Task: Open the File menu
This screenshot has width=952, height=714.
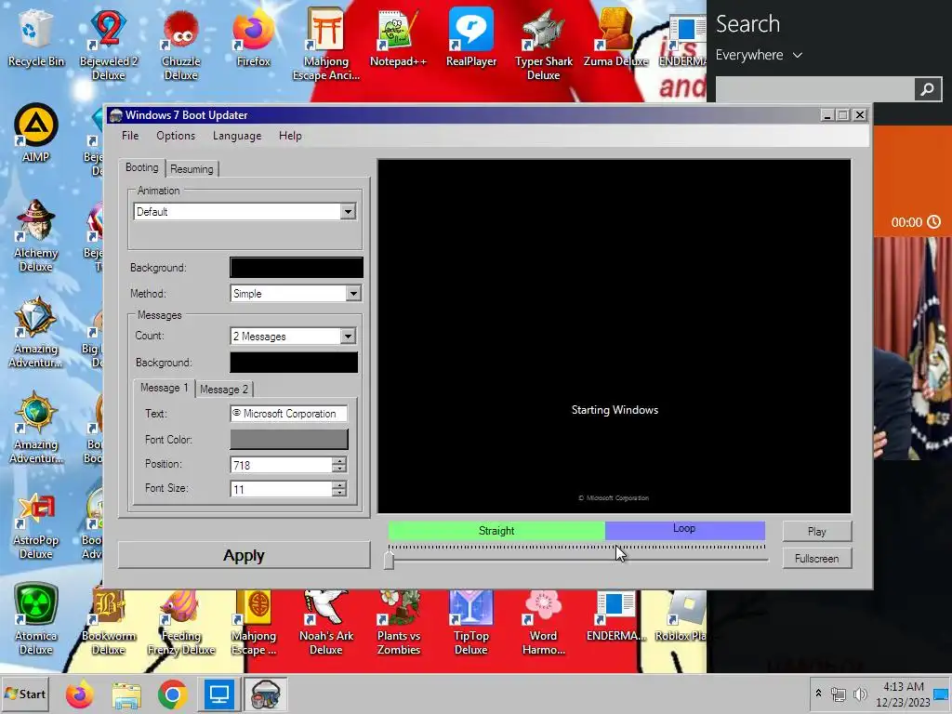Action: tap(130, 136)
